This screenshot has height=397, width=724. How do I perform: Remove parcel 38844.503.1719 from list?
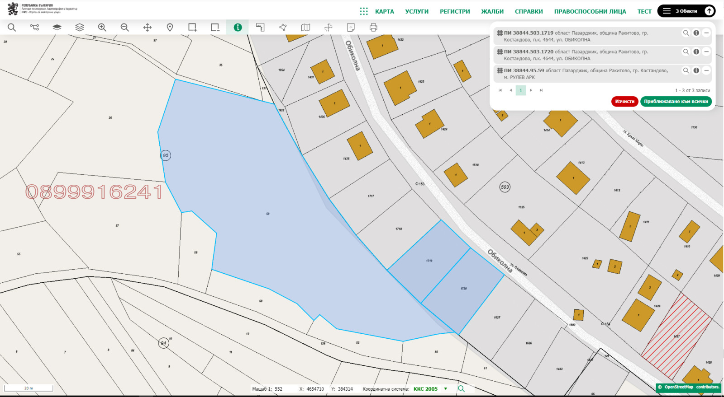click(706, 33)
